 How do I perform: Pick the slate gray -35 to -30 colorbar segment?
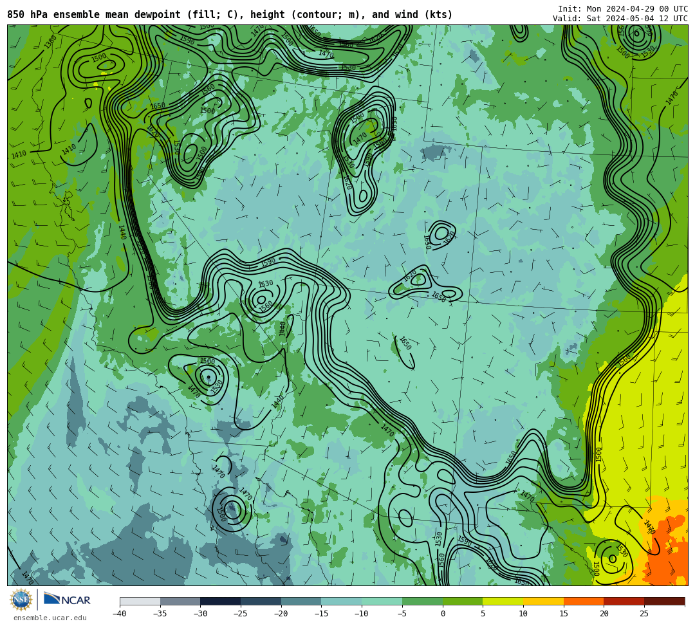[180, 601]
